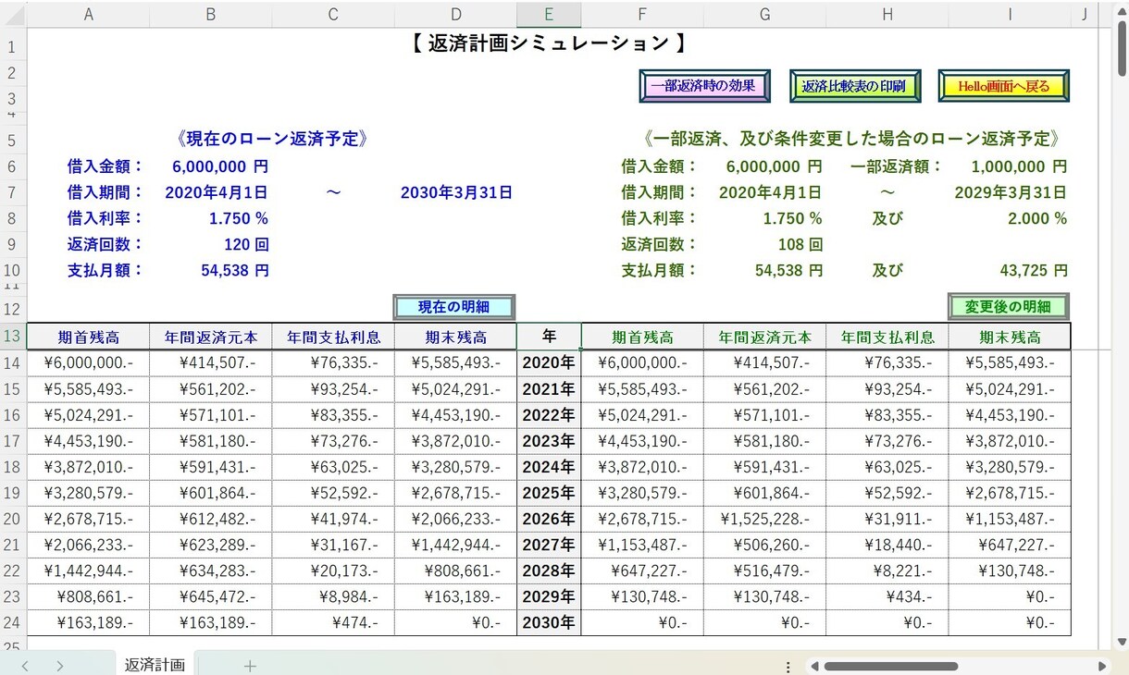Select column B header
This screenshot has width=1129, height=675.
click(x=211, y=14)
